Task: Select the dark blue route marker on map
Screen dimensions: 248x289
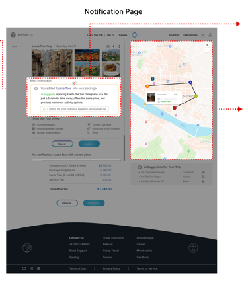Action: coord(190,82)
